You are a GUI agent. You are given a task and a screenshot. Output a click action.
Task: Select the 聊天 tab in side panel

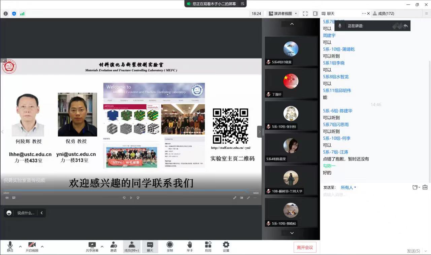point(328,14)
